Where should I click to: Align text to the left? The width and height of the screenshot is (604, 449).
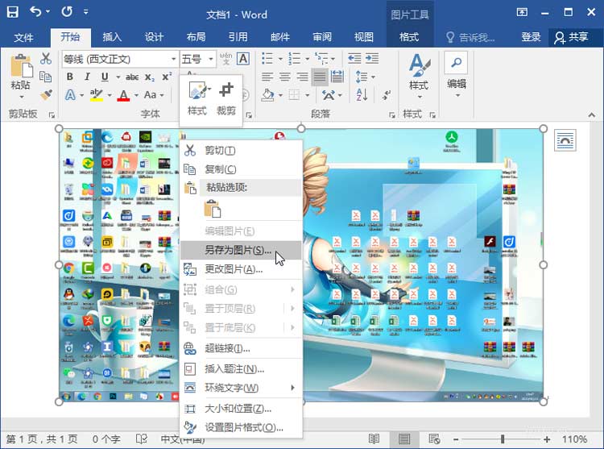[267, 77]
